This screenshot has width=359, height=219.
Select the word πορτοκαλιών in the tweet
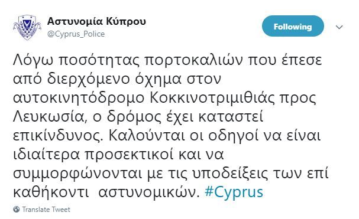coord(193,61)
